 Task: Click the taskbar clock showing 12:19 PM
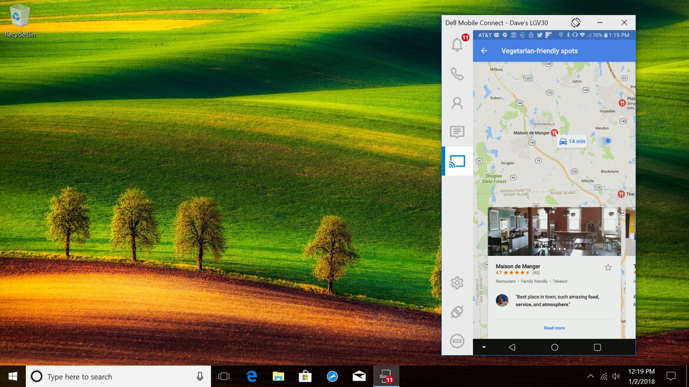click(x=641, y=376)
